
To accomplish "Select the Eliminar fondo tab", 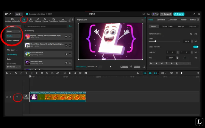I will (x=167, y=26).
